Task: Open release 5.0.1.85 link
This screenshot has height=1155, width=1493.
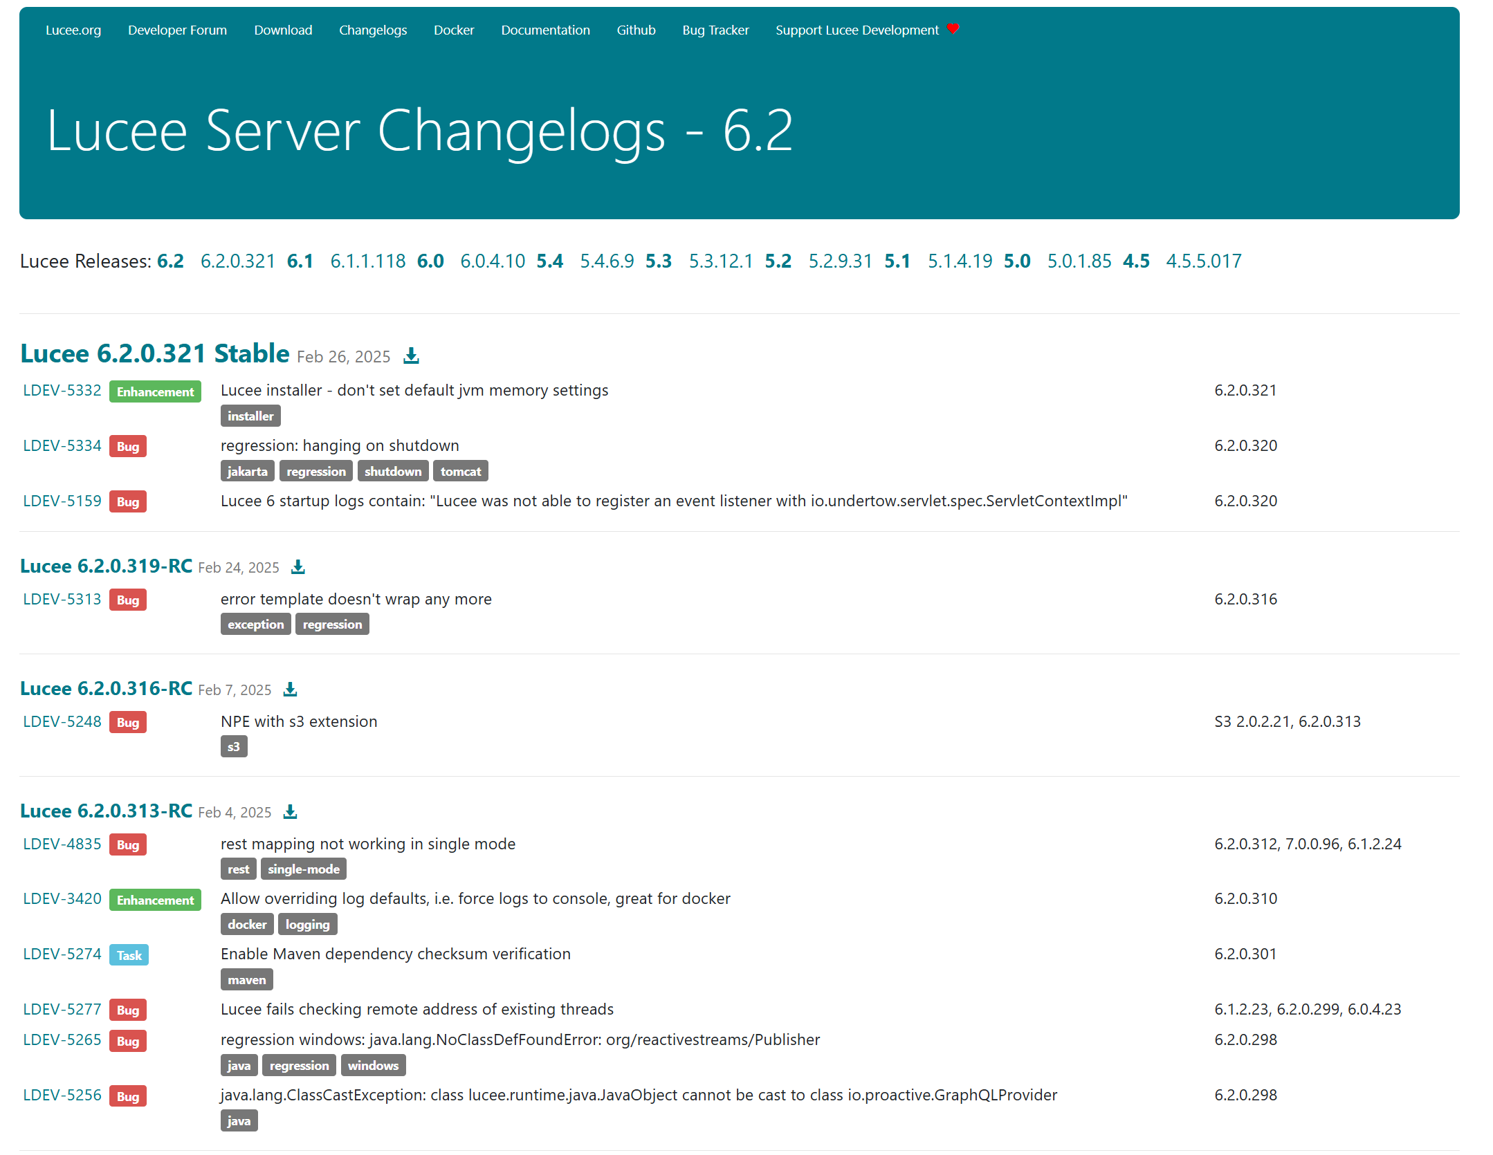Action: click(x=1079, y=261)
